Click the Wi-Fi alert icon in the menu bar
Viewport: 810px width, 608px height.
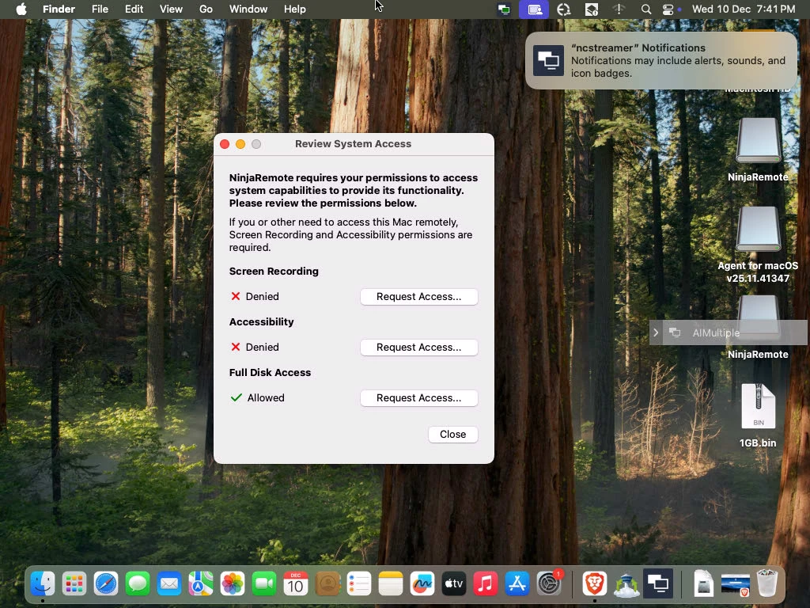pyautogui.click(x=619, y=9)
